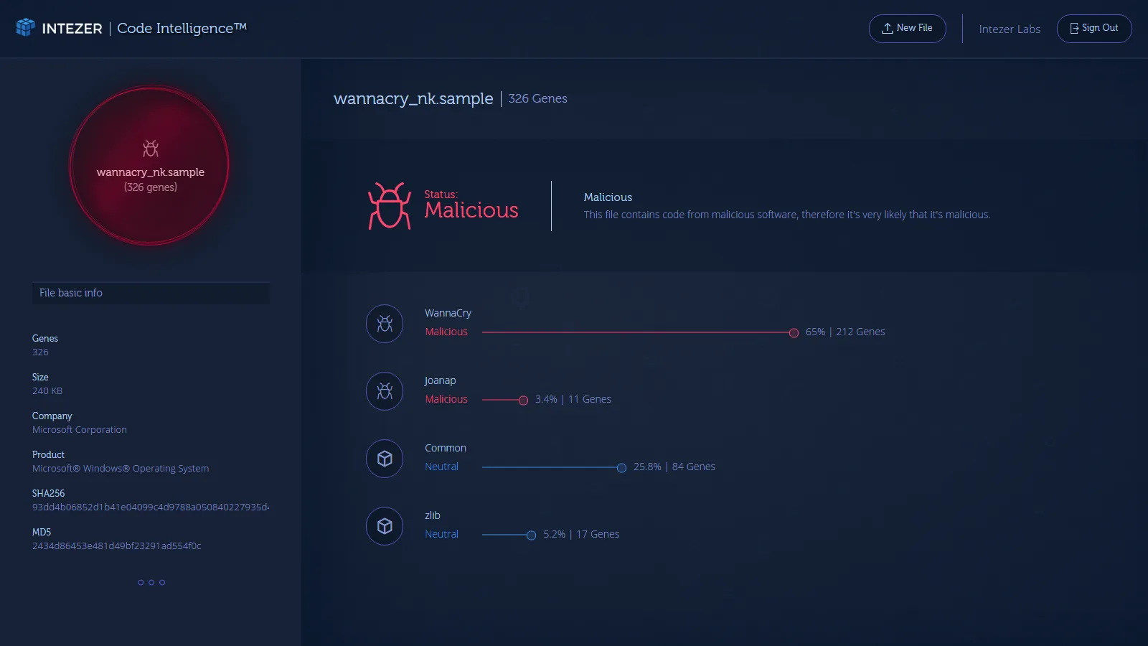Image resolution: width=1148 pixels, height=646 pixels.
Task: Click the SHA256 hash value
Action: pyautogui.click(x=151, y=507)
